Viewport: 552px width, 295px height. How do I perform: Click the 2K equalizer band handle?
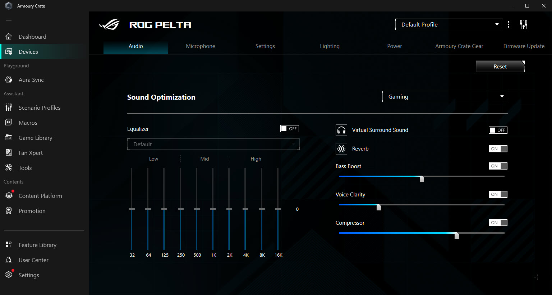coord(229,209)
